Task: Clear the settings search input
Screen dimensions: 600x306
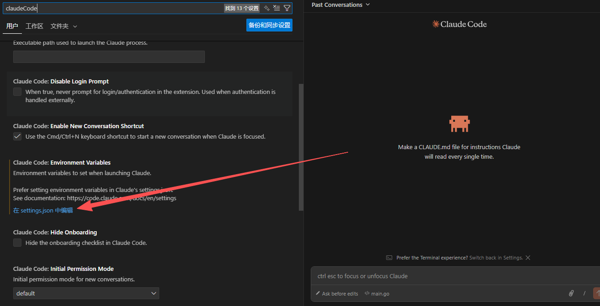Action: click(277, 8)
